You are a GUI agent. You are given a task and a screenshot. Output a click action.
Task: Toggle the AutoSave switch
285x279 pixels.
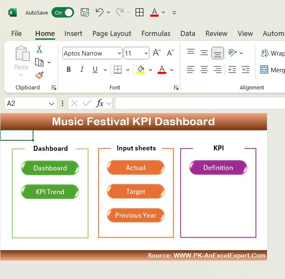coord(63,13)
